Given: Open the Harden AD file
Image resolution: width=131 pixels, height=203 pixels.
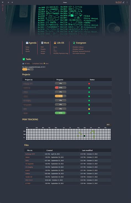Looking at the screenshot, I should tap(29, 177).
